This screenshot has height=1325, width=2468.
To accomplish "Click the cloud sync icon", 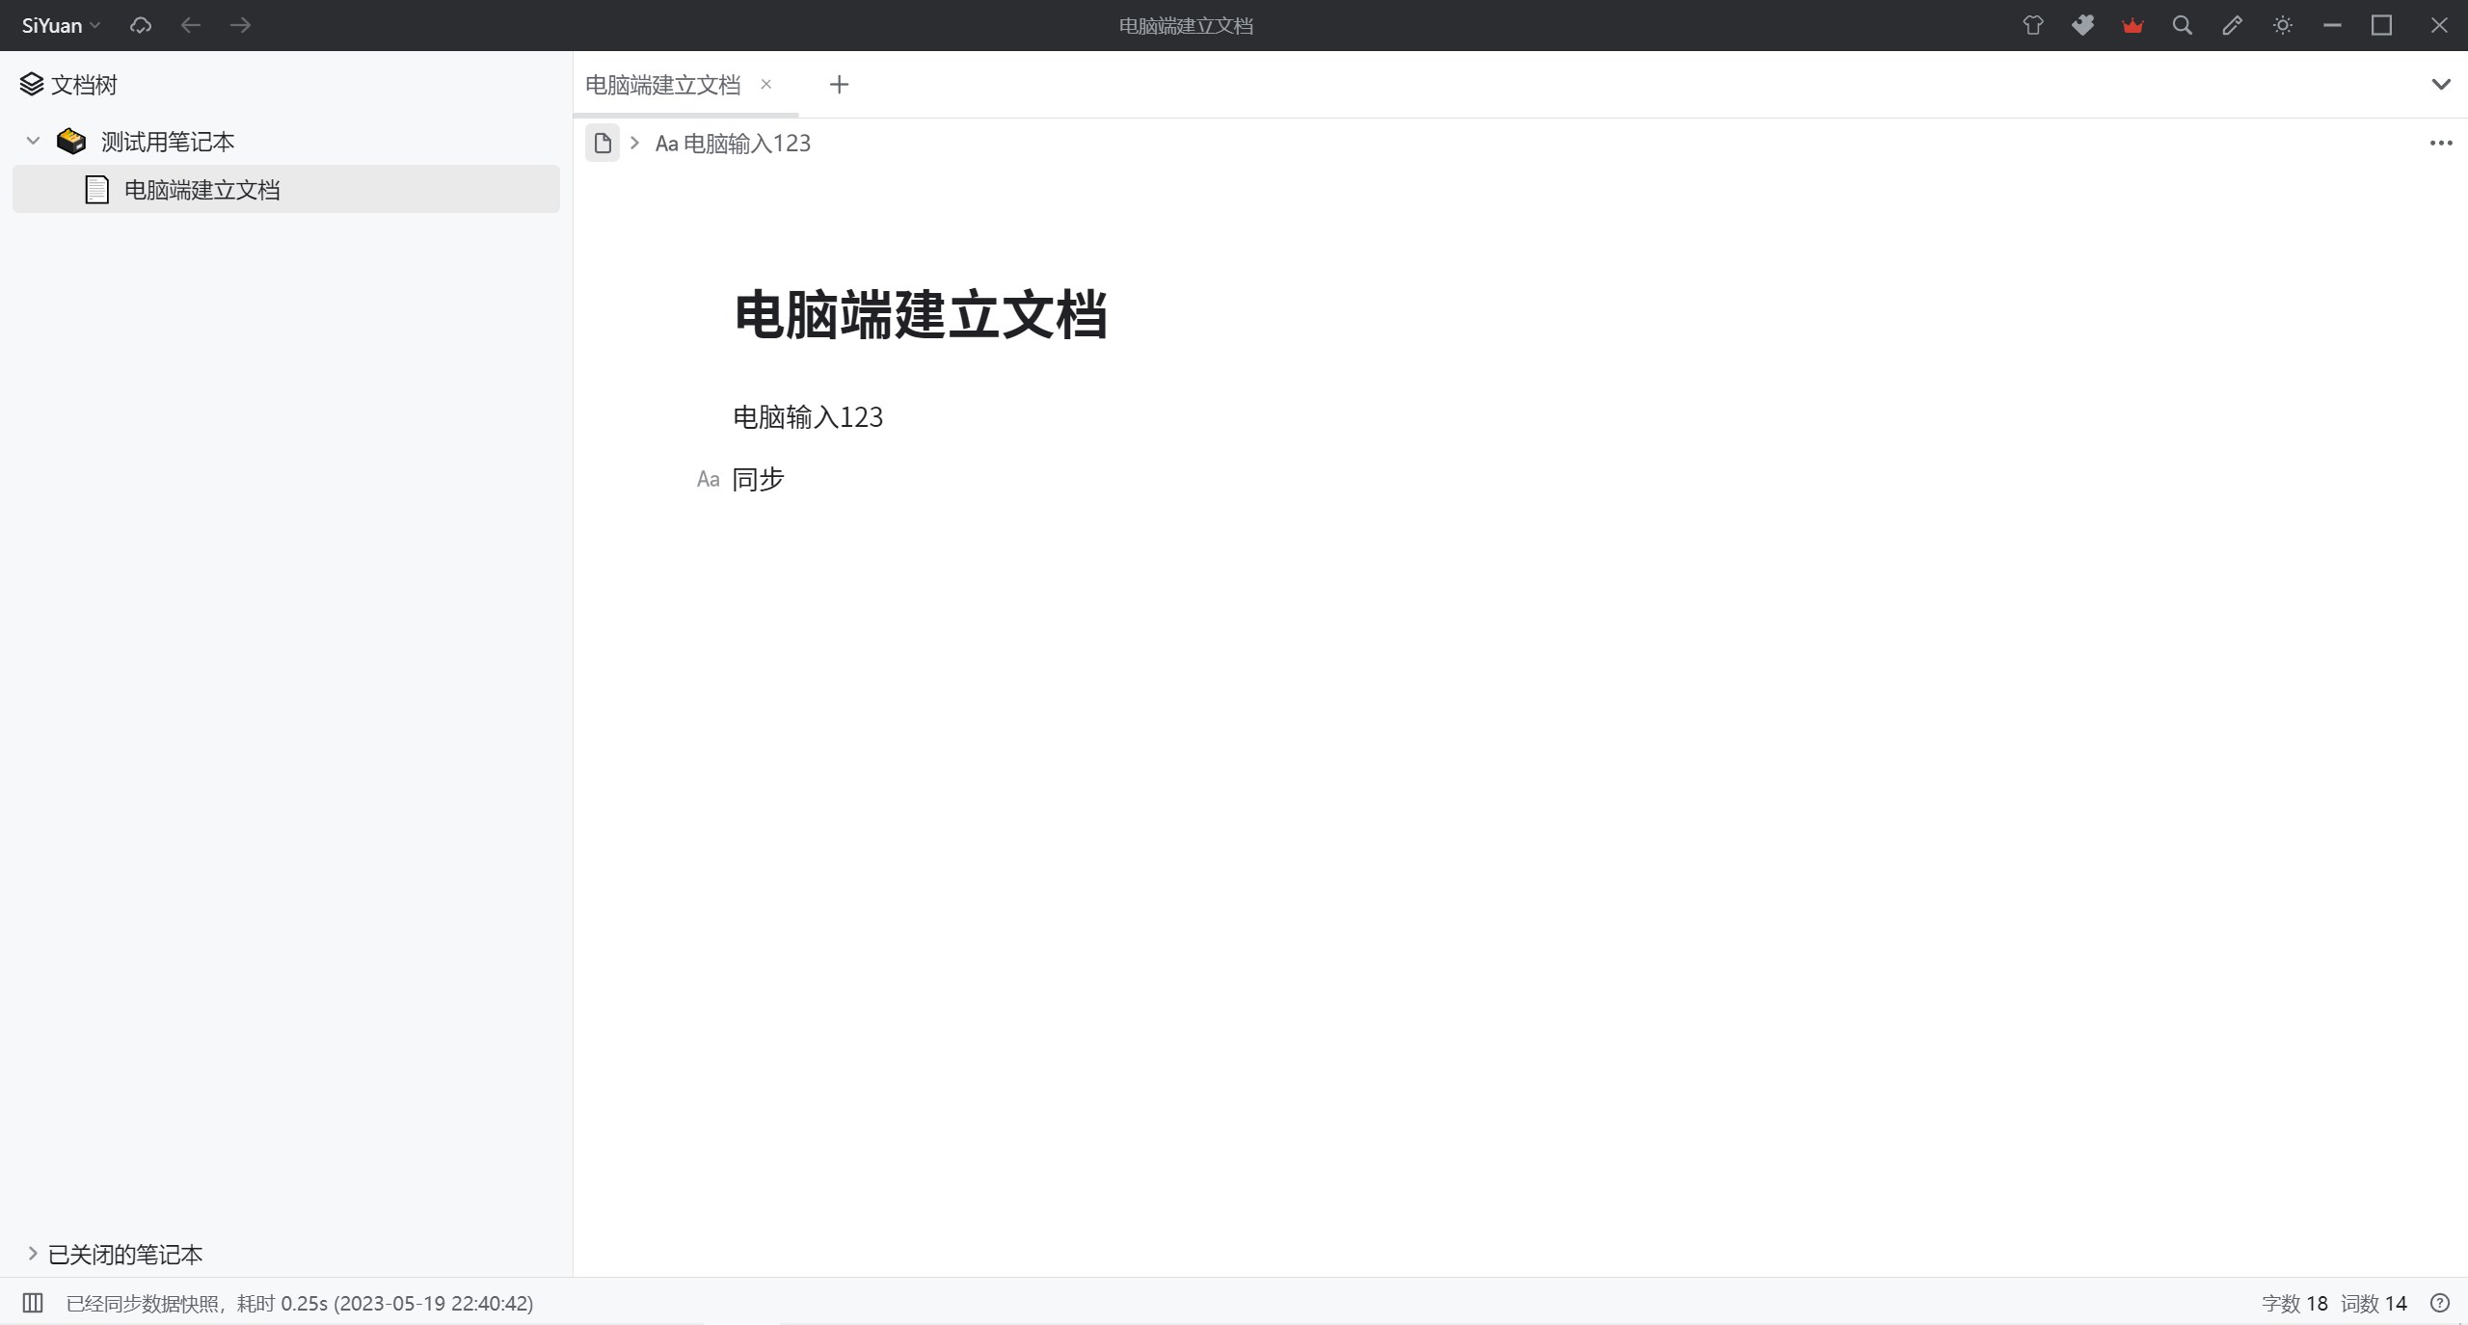I will [141, 26].
